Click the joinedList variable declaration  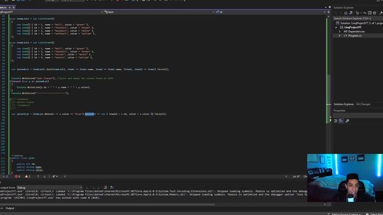[x=23, y=69]
